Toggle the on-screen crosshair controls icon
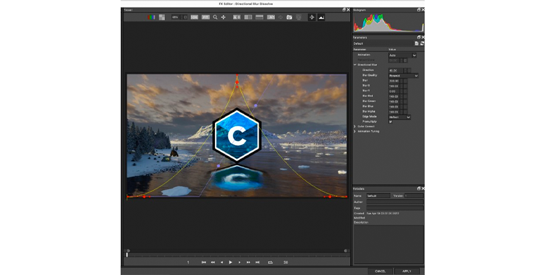This screenshot has width=546, height=275. (312, 17)
